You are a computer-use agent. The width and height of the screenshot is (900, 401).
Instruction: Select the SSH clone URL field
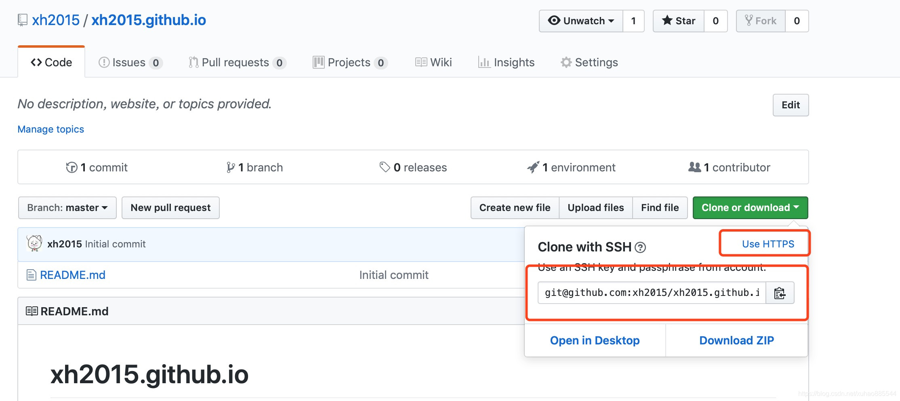pos(652,293)
